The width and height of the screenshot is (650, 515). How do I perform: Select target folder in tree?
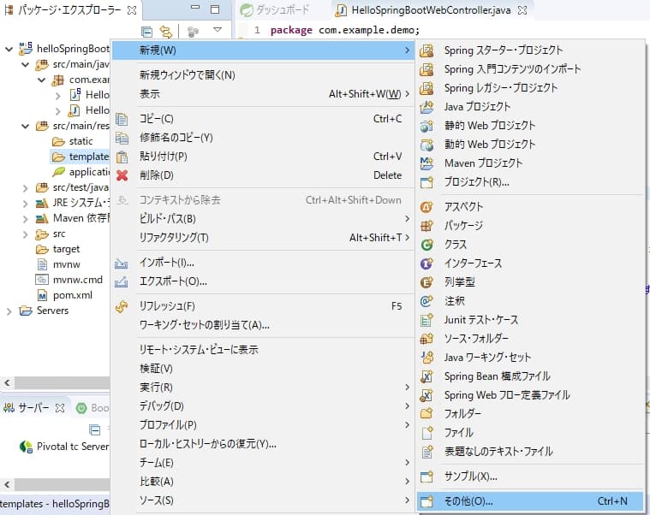(58, 249)
